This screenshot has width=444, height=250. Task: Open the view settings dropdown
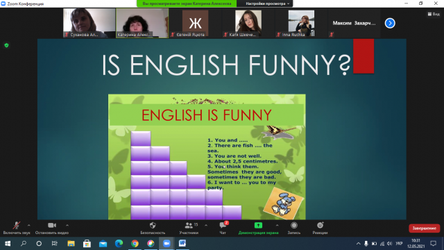click(267, 3)
